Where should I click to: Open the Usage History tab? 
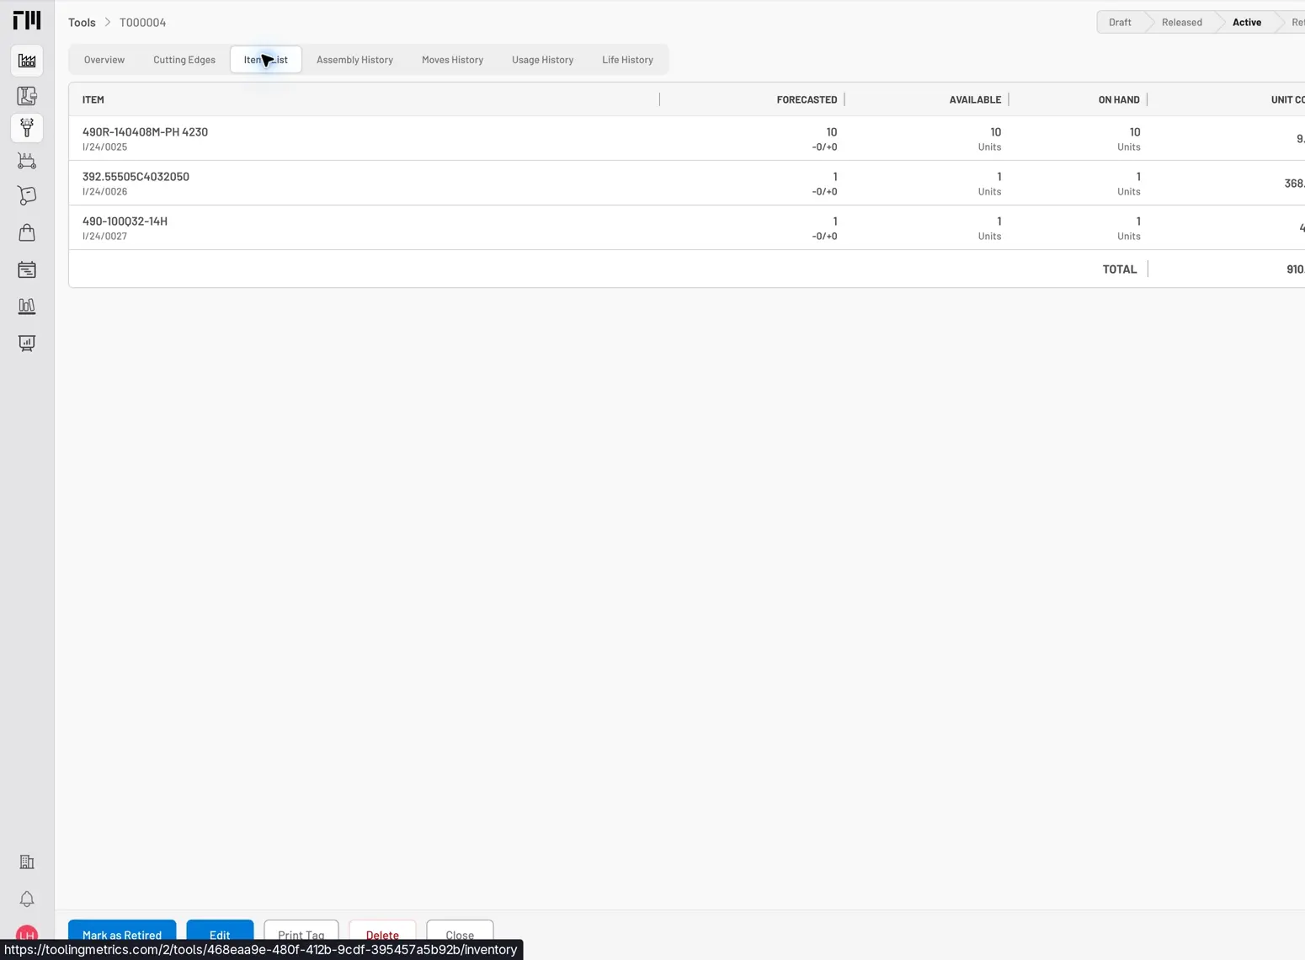(x=542, y=60)
